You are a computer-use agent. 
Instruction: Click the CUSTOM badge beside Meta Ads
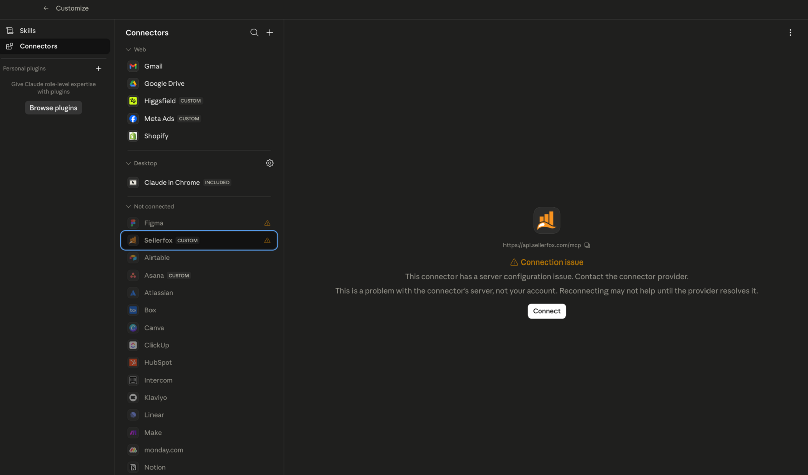[x=189, y=119]
